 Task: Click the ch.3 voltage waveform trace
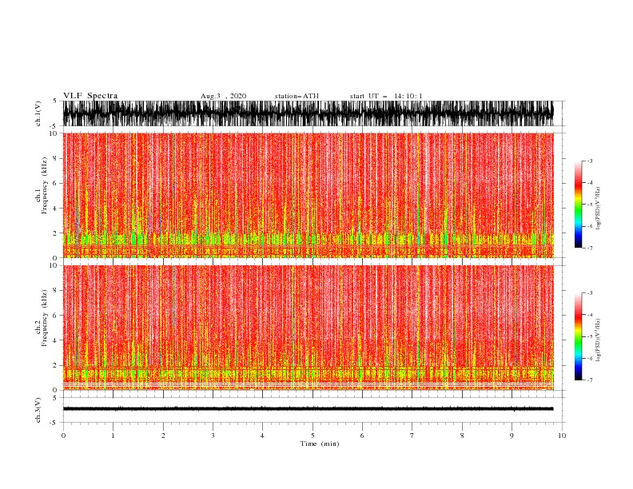point(308,409)
